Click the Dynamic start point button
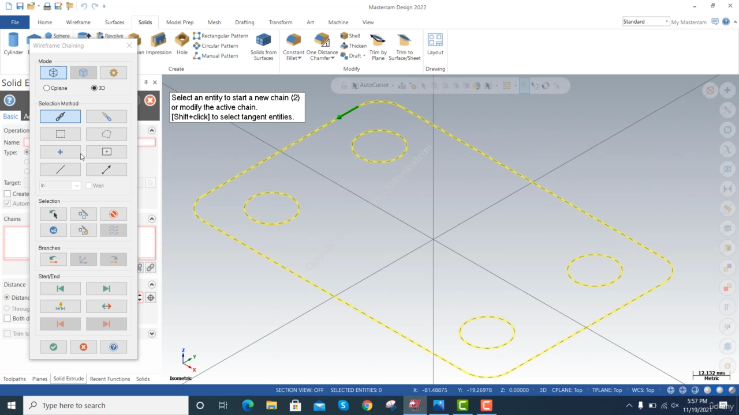Image resolution: width=739 pixels, height=415 pixels. click(x=60, y=306)
